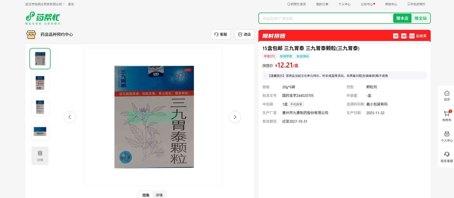
Task: Select the 图集 tab
Action: point(146,195)
